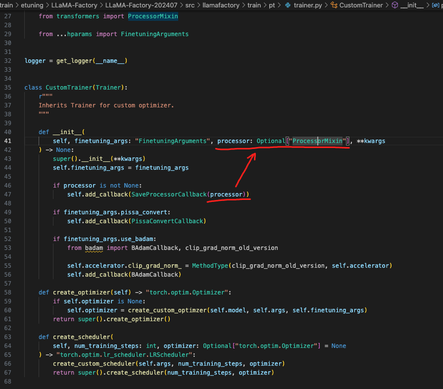Open the train folder breadcrumb dropdown
Viewport: 443px width, 389px height.
[254, 5]
